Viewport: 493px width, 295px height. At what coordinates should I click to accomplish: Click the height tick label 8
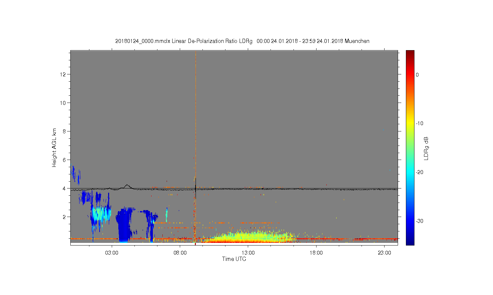tap(65, 131)
